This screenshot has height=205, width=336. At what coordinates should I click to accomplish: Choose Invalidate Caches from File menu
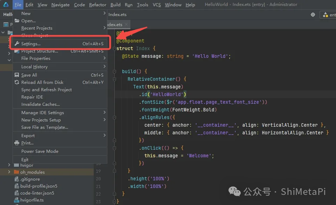tap(40, 104)
